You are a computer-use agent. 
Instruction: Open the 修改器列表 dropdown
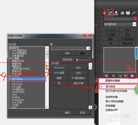point(134,24)
